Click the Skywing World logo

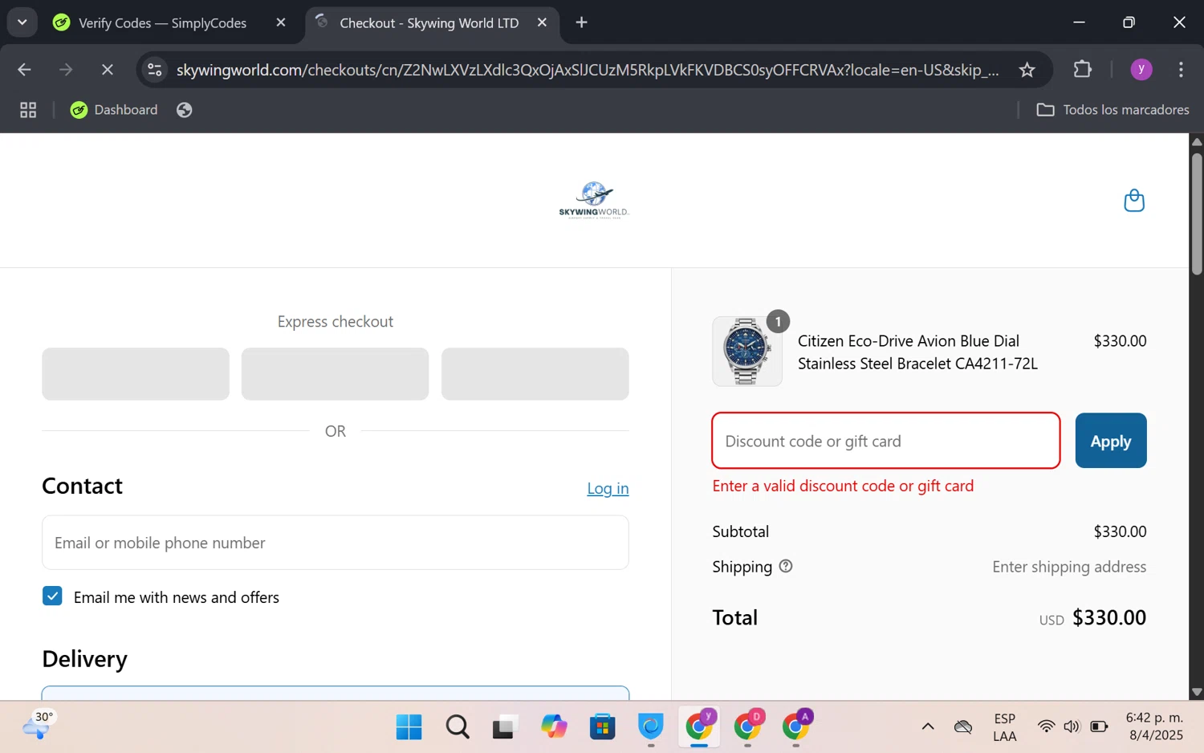594,200
